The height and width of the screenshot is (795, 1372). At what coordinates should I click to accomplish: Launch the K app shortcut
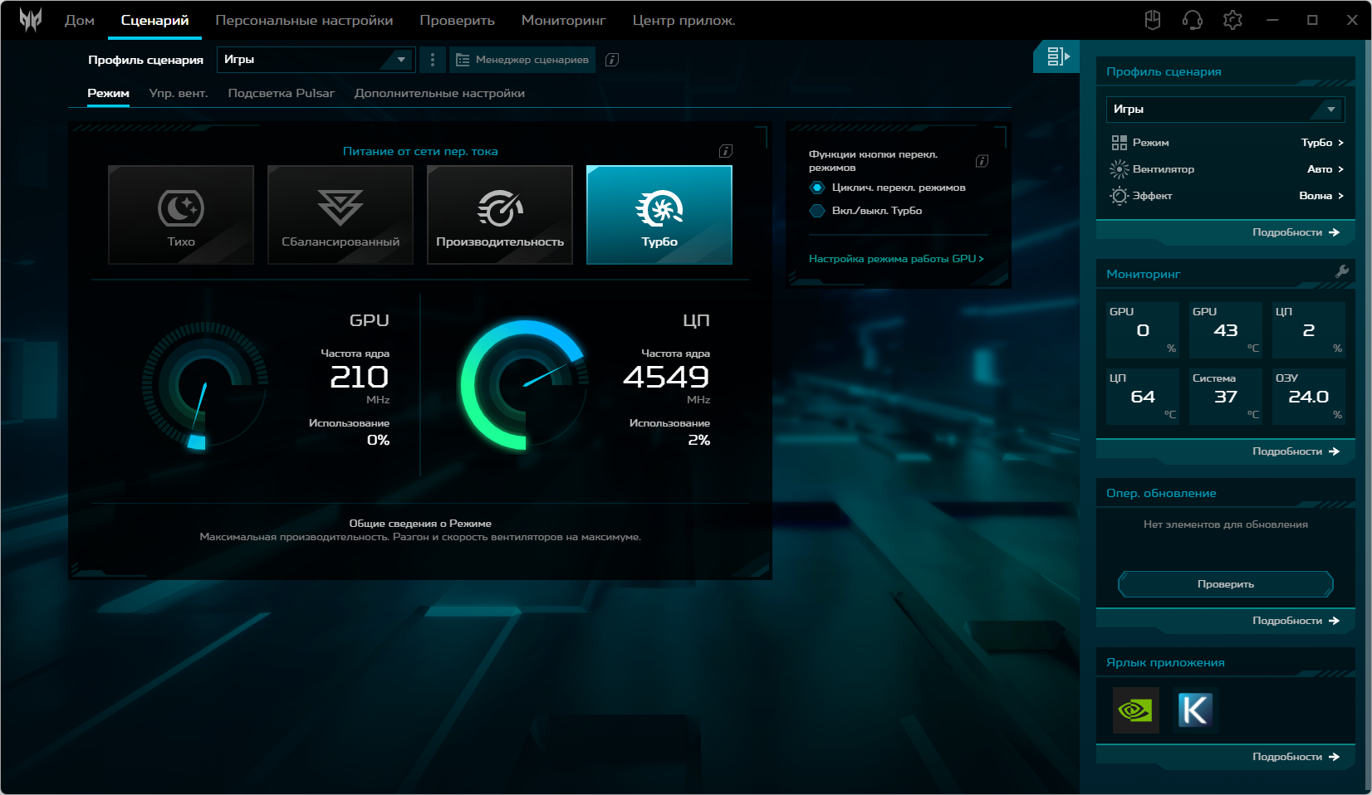[x=1195, y=710]
